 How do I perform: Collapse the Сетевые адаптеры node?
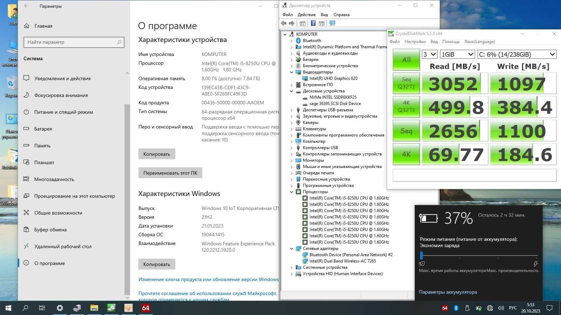pyautogui.click(x=291, y=248)
